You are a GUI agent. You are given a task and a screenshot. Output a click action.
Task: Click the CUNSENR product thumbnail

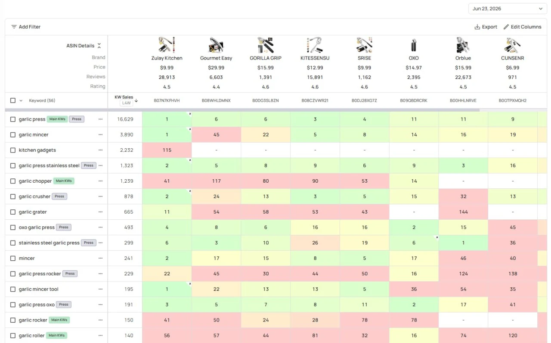[513, 45]
